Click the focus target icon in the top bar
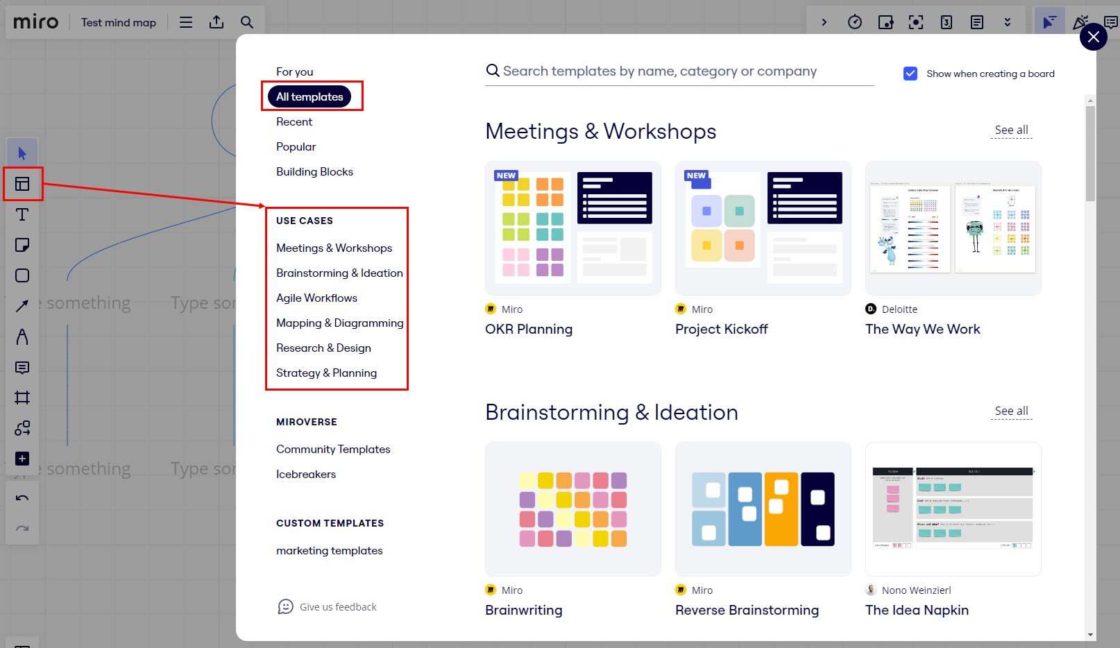This screenshot has width=1120, height=648. click(x=916, y=22)
